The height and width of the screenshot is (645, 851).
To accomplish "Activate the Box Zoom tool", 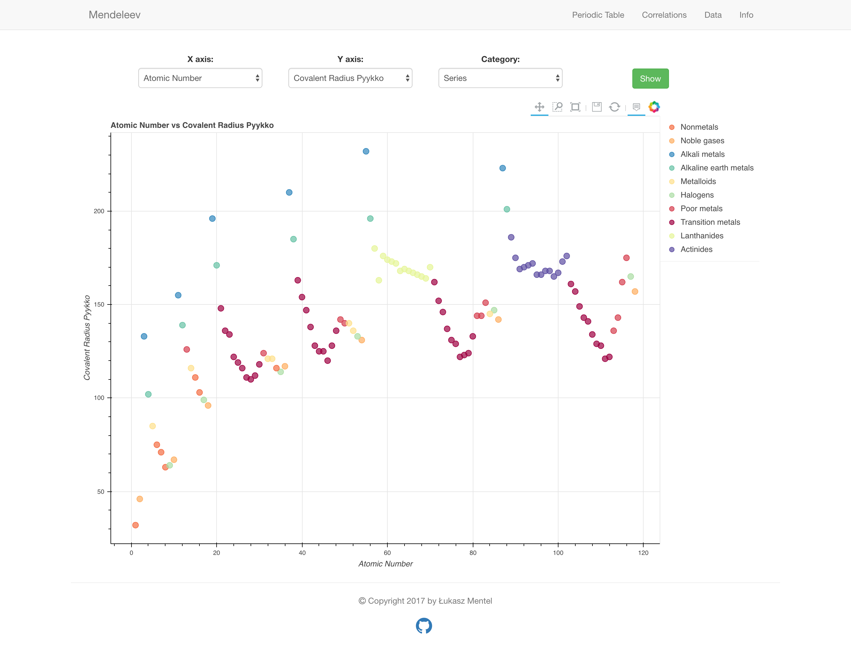I will tap(557, 107).
